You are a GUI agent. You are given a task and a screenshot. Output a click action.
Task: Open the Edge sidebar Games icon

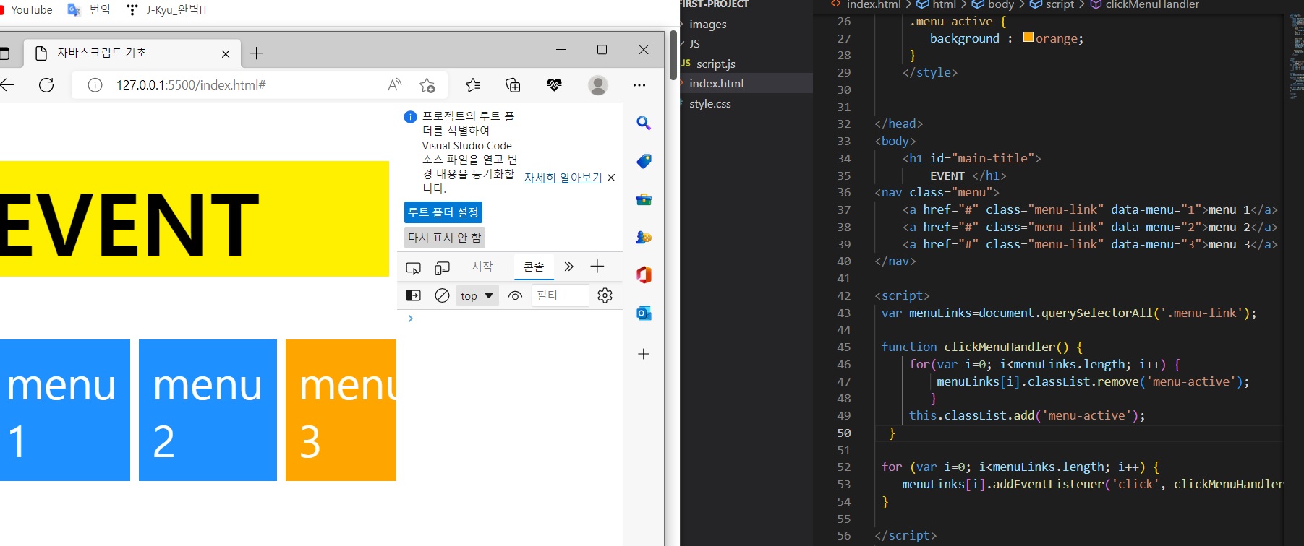tap(644, 237)
